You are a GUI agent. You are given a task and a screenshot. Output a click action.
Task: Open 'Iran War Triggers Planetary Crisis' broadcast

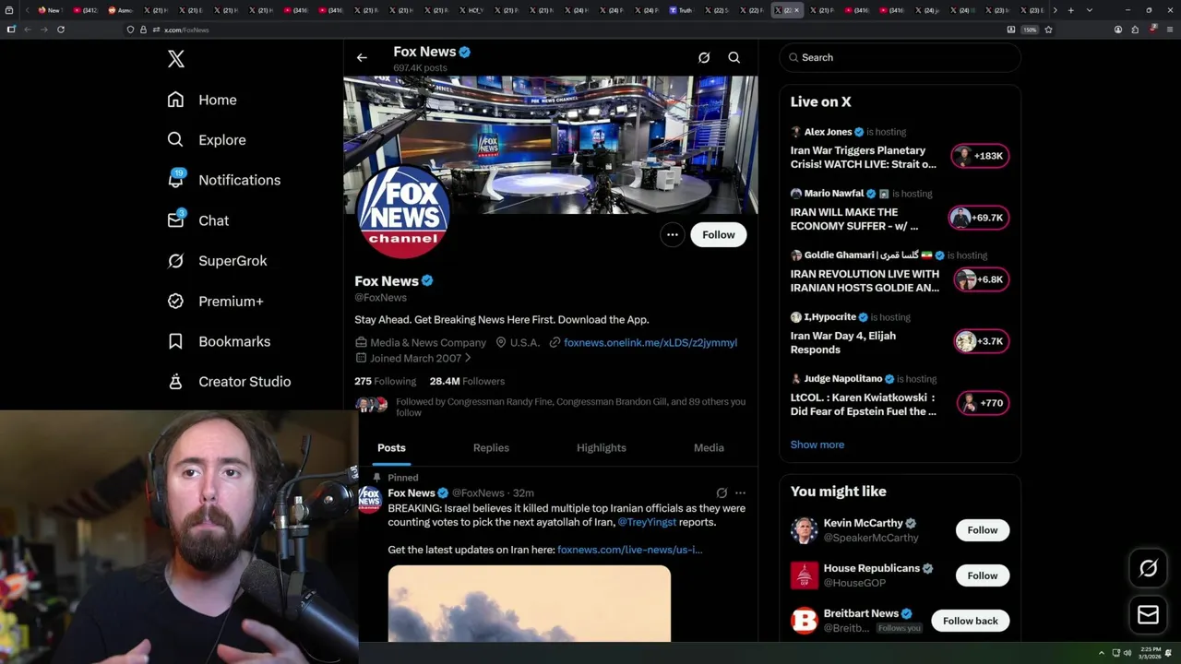pos(864,157)
